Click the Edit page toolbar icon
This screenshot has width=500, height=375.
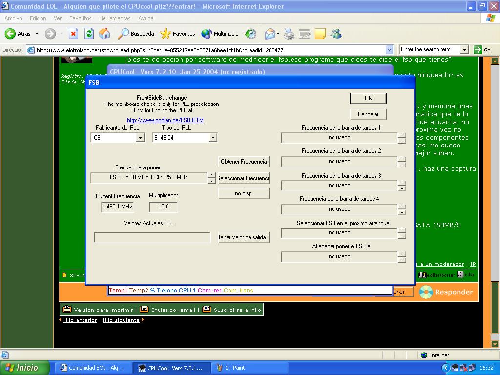click(x=305, y=34)
